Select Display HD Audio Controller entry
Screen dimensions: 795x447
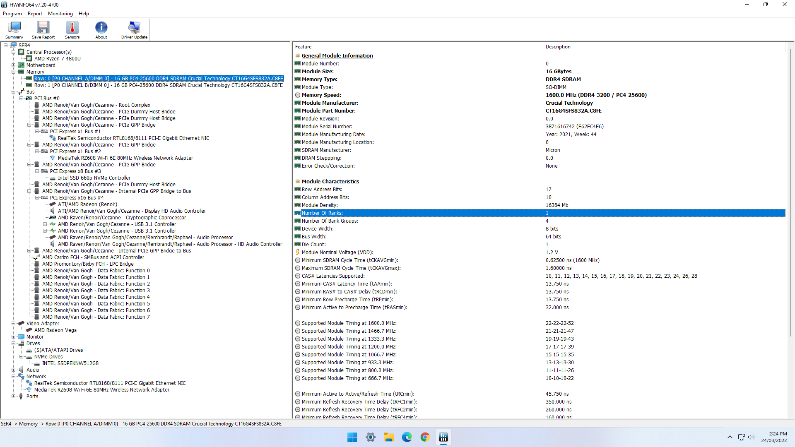click(x=132, y=211)
